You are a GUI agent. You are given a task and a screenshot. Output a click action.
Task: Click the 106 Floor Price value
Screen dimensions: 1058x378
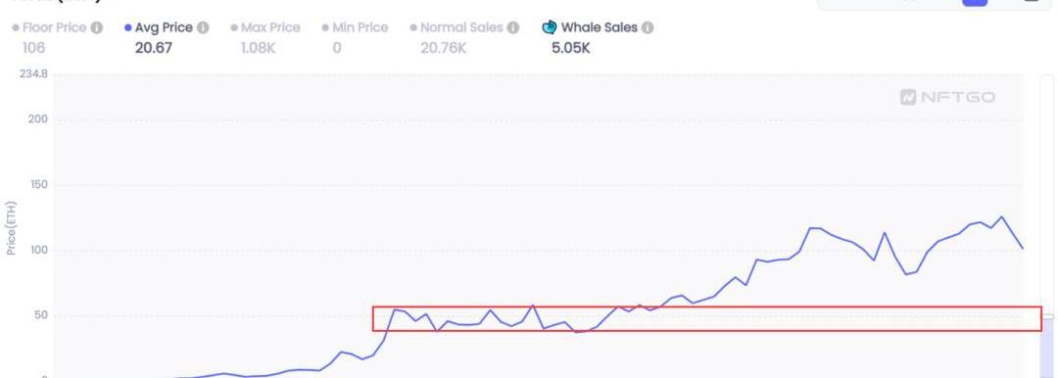[33, 48]
